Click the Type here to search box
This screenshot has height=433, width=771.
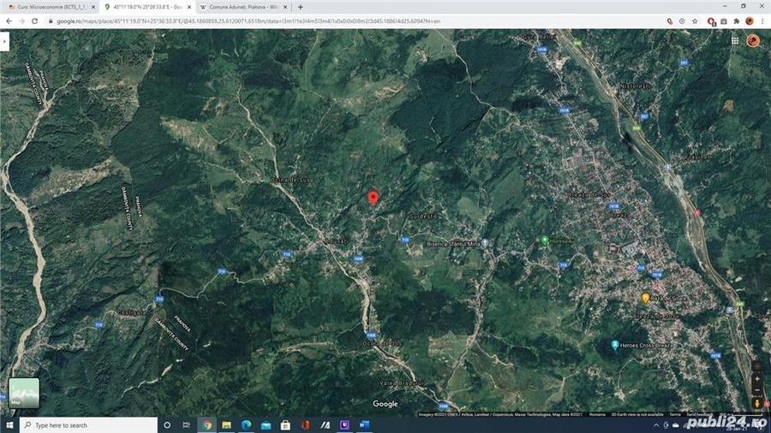(x=88, y=425)
